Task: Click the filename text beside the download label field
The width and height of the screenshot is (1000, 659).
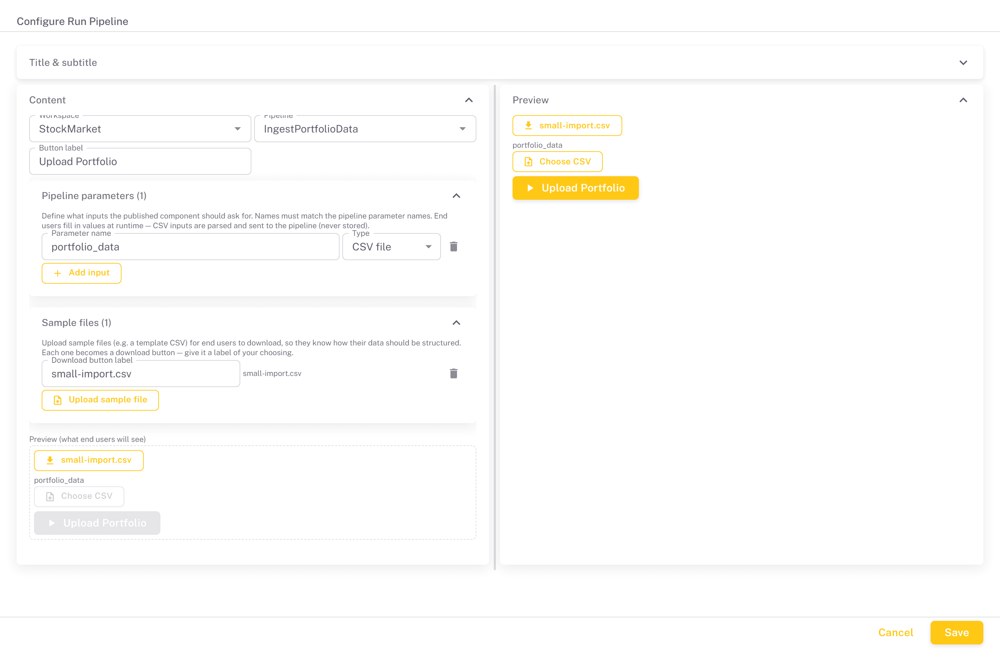Action: pos(272,374)
